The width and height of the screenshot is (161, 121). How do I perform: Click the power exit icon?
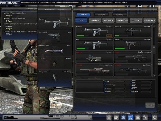[x=155, y=117]
